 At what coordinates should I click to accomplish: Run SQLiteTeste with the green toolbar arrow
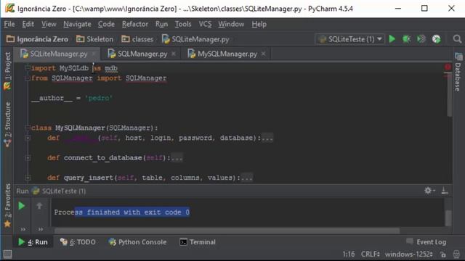tap(392, 38)
